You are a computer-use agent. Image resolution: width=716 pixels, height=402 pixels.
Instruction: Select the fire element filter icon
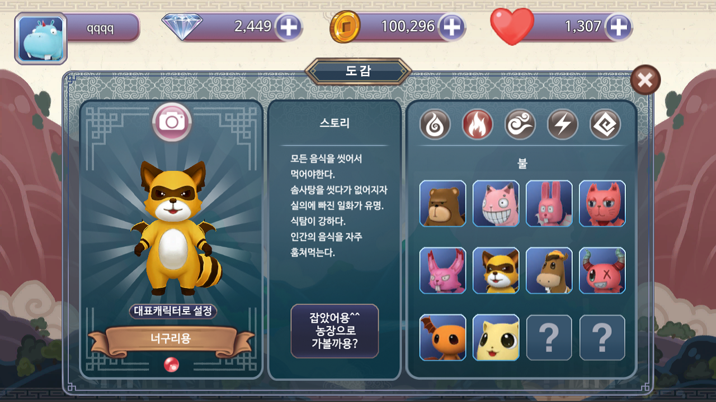click(x=477, y=125)
